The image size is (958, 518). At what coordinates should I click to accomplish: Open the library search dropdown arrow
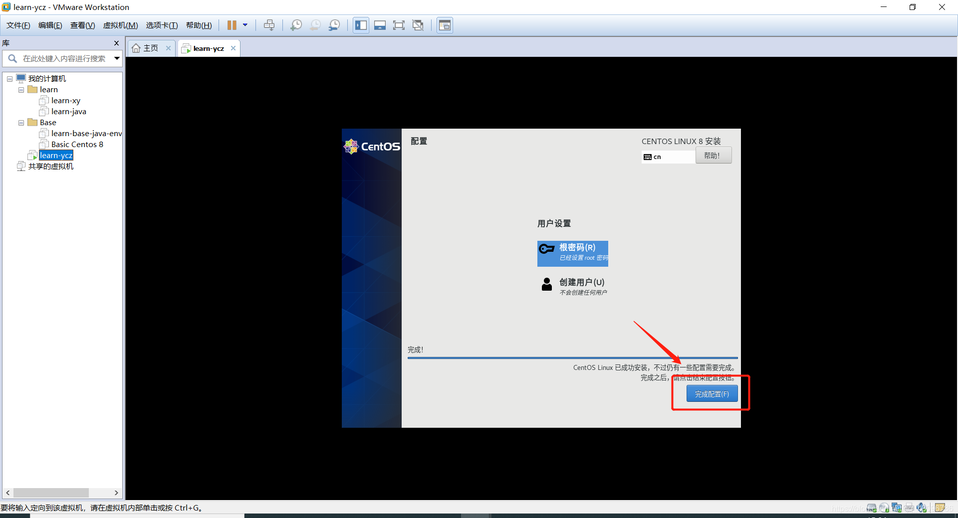point(117,59)
